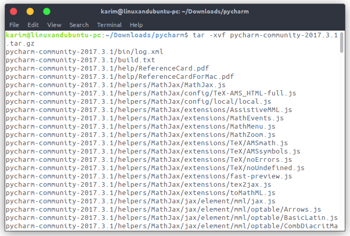Open the Help menu
Viewport: 350px width, 236px height.
click(136, 25)
